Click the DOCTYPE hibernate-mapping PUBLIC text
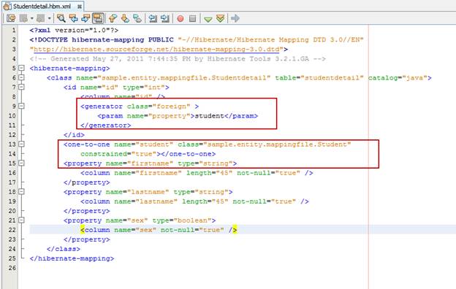 (x=102, y=39)
